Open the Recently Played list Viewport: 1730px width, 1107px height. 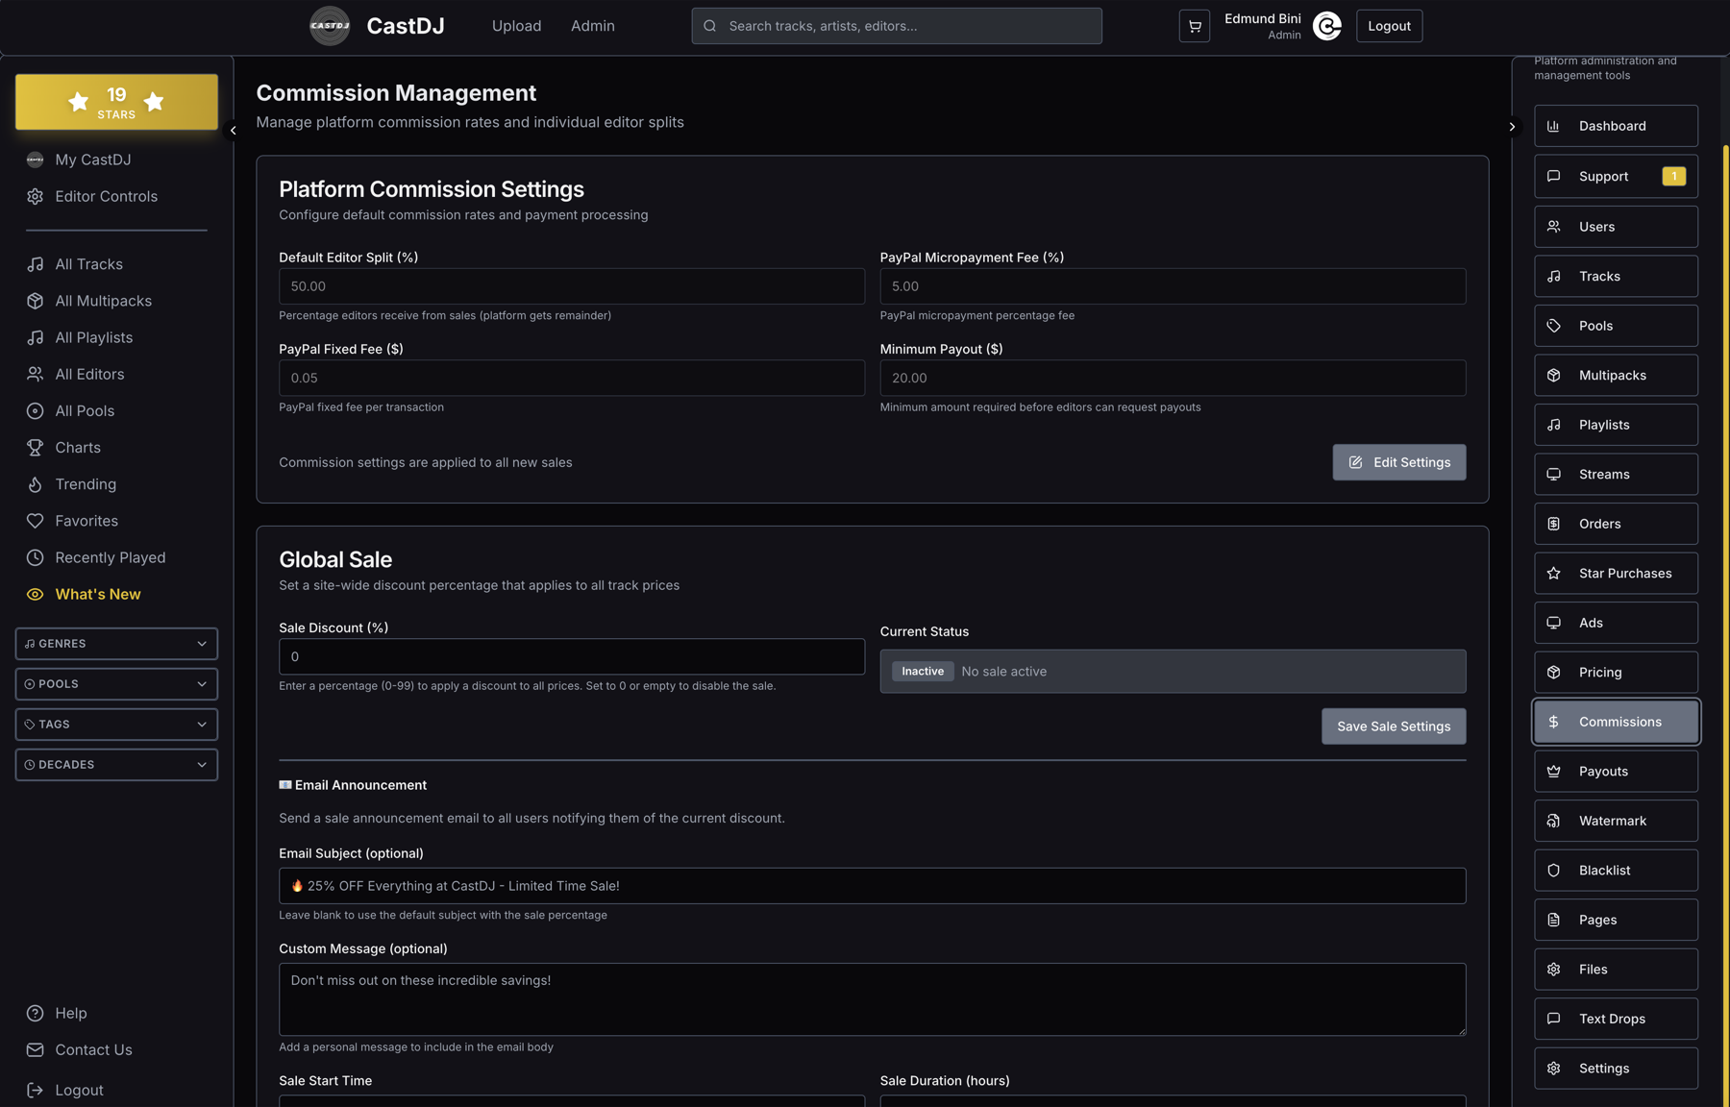(110, 557)
